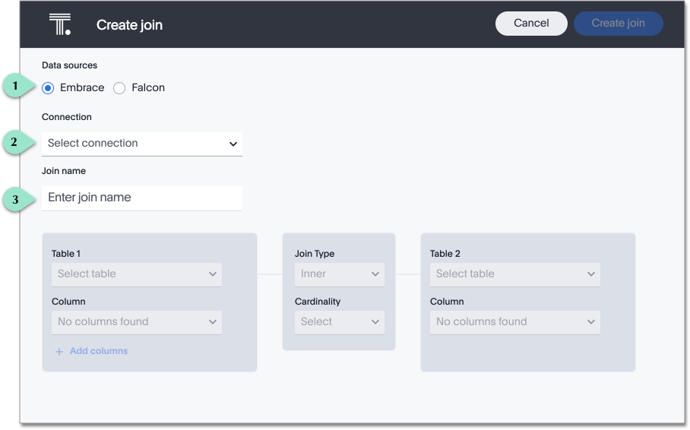Click the ThoughtSpot logo icon
The height and width of the screenshot is (430, 690).
pos(59,24)
